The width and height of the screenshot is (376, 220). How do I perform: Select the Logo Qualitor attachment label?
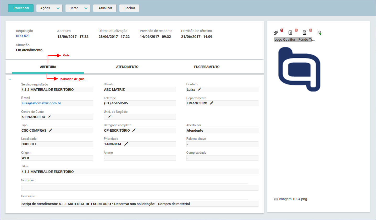pyautogui.click(x=294, y=40)
